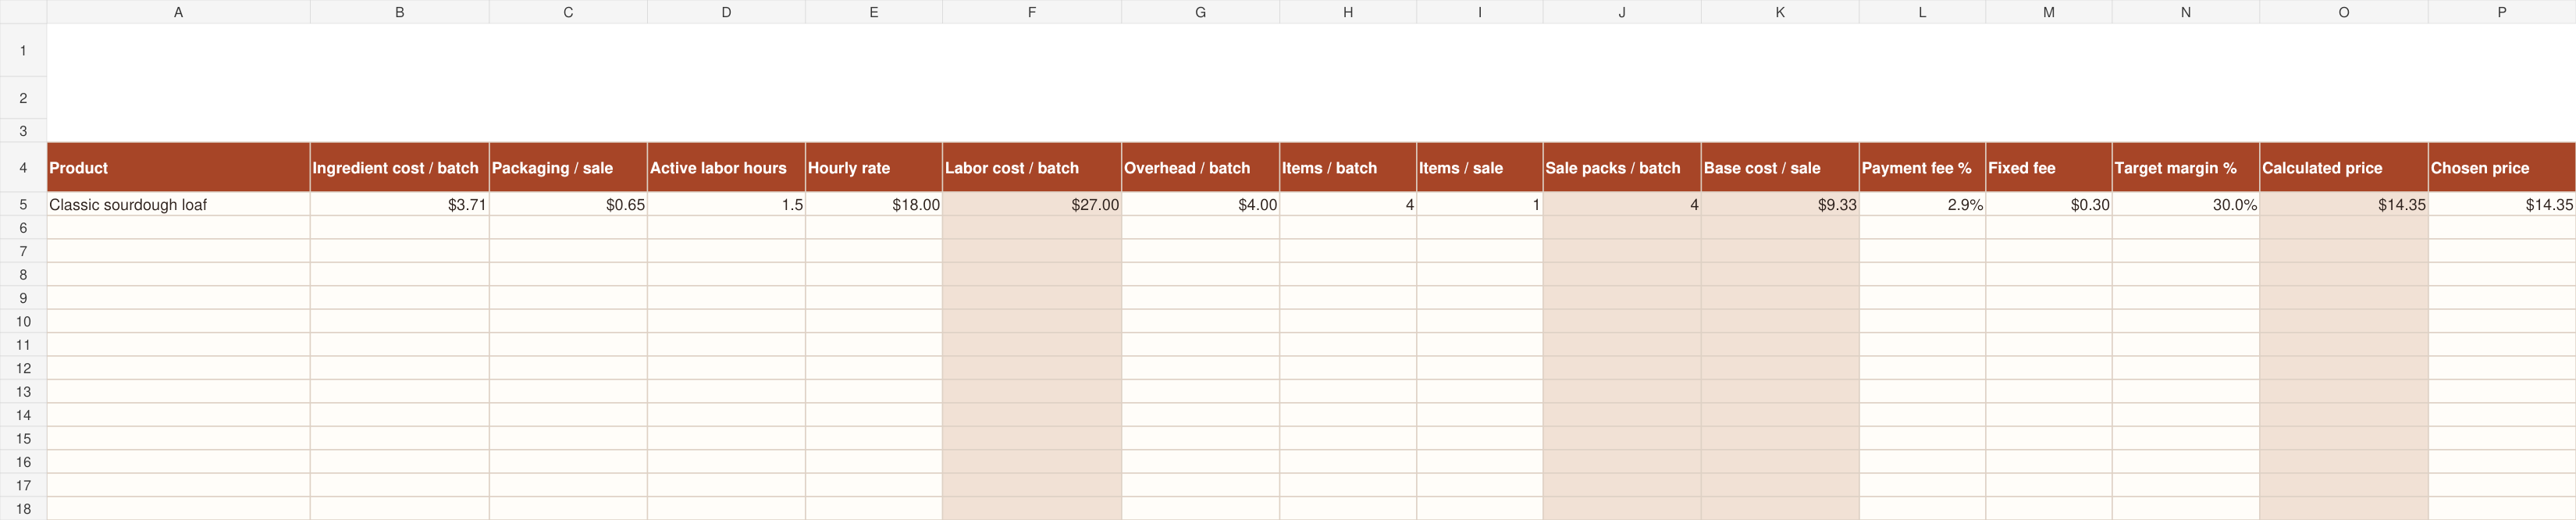Click the Calculated price header

point(2343,167)
